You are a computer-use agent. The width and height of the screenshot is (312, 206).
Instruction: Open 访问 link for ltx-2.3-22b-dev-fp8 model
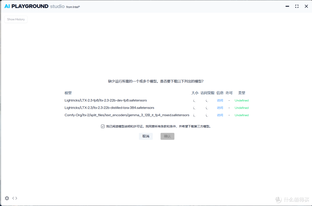[x=220, y=101]
